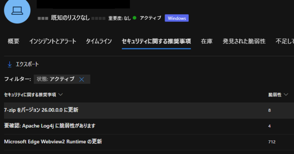Expand the セキュリティに関する推奨事項 column header chevron
This screenshot has width=294, height=154.
(x=60, y=95)
